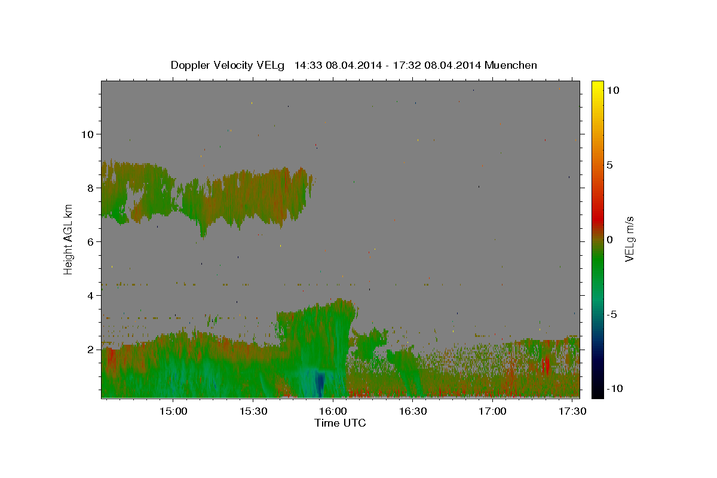This screenshot has width=717, height=478.
Task: Click the '15:00' time axis label
Action: click(x=173, y=412)
